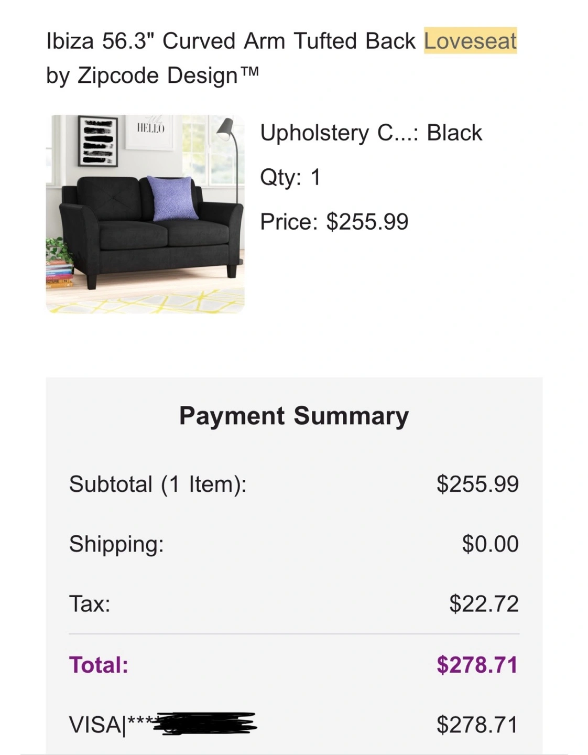
Task: Click the $278.71 amount charged to VISA
Action: tap(477, 725)
